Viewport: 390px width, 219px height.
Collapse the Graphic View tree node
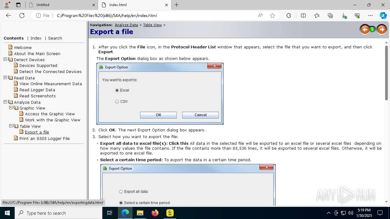click(11, 108)
